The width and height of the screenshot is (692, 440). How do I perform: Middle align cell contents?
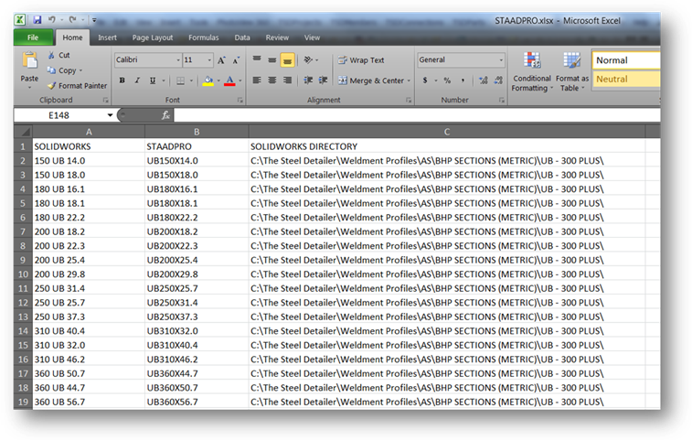coord(272,59)
